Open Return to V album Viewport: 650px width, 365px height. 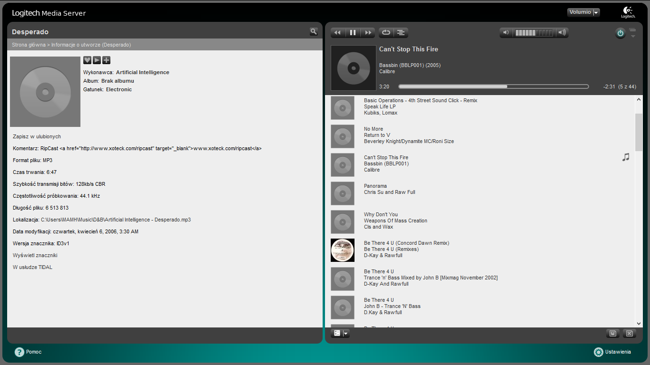(x=377, y=135)
